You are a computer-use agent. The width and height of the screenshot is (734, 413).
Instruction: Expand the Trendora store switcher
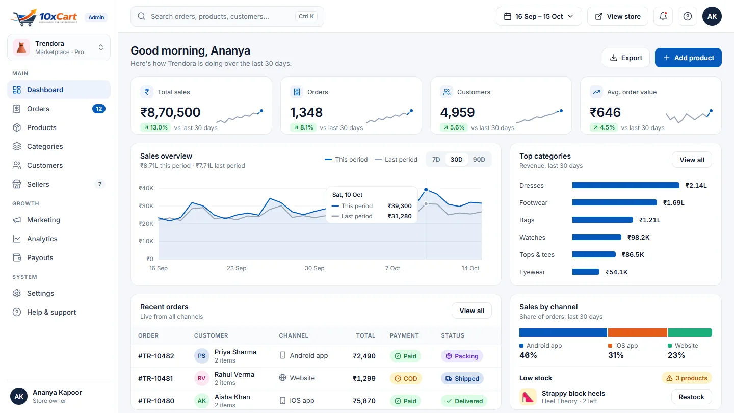(59, 47)
